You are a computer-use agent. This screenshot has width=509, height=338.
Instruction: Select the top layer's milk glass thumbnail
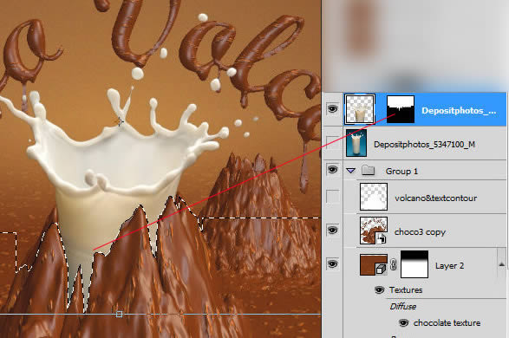coord(360,109)
